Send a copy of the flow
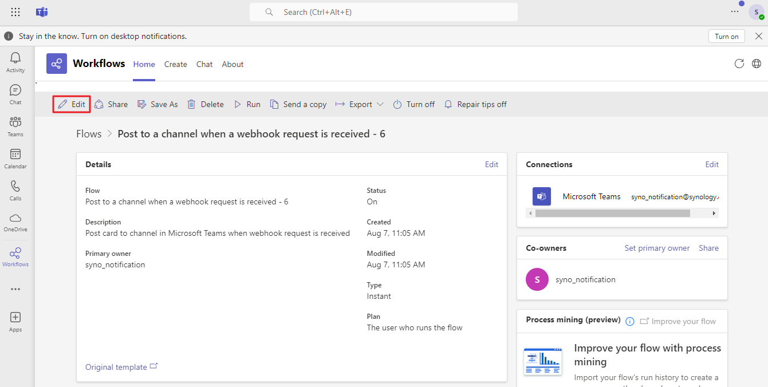This screenshot has height=387, width=768. coord(298,104)
